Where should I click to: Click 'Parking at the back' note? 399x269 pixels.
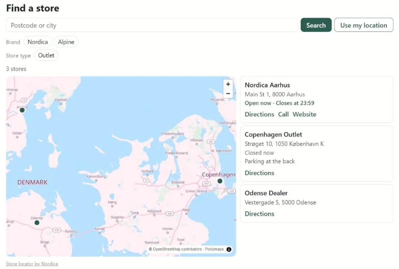[x=269, y=161]
